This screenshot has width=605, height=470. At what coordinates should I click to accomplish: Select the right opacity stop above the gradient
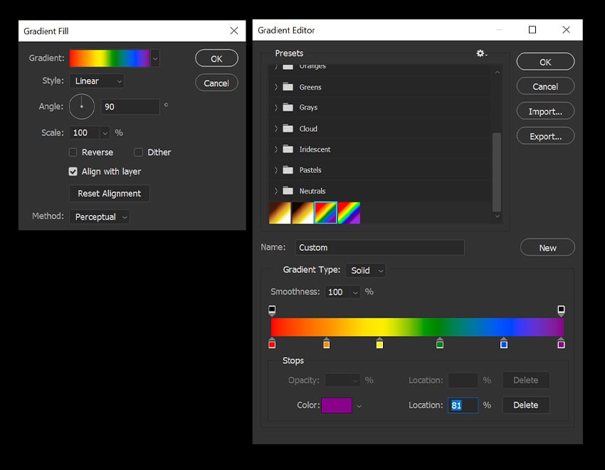tap(561, 310)
